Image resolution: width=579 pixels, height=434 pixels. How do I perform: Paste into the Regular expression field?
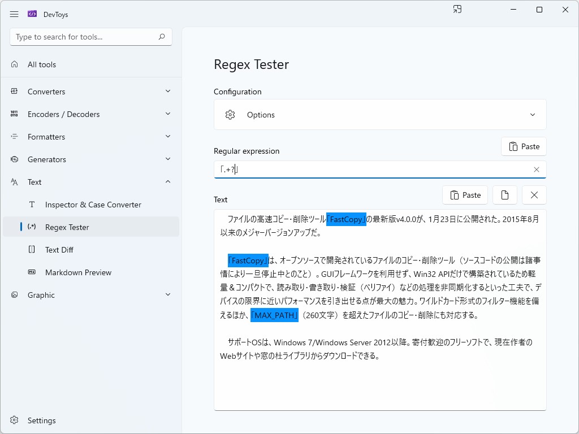pyautogui.click(x=524, y=146)
